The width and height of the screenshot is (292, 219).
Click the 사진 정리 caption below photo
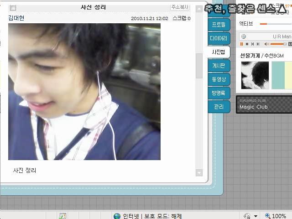click(24, 170)
